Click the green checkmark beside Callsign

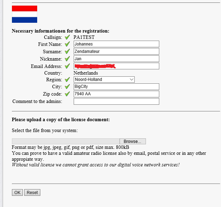67,37
